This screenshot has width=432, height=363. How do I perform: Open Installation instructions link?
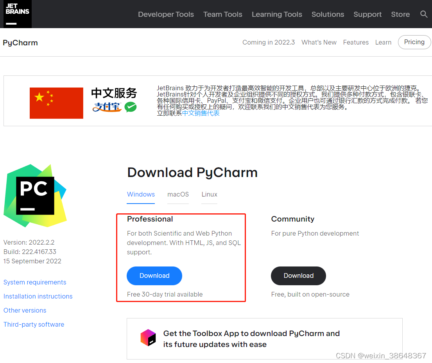38,296
